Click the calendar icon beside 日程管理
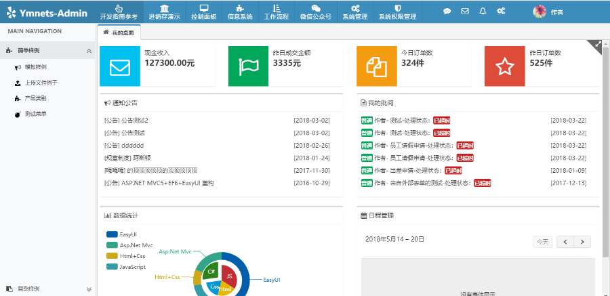The height and width of the screenshot is (296, 610). click(364, 215)
